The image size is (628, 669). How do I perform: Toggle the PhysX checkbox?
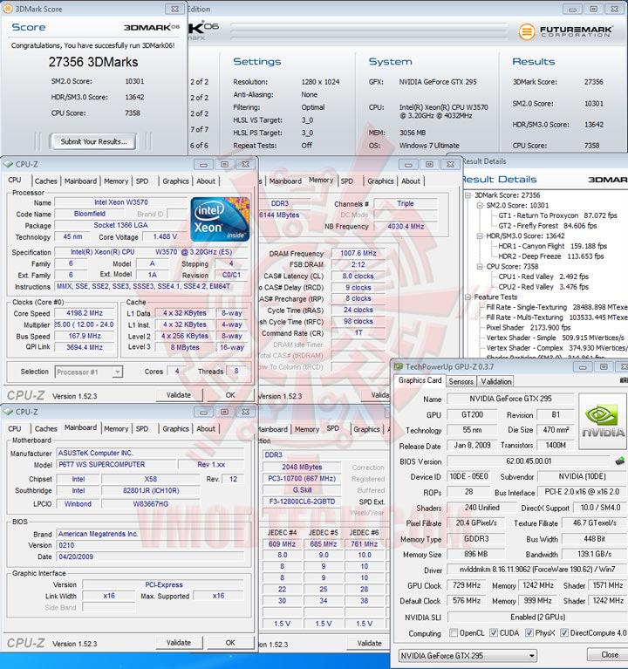click(529, 632)
